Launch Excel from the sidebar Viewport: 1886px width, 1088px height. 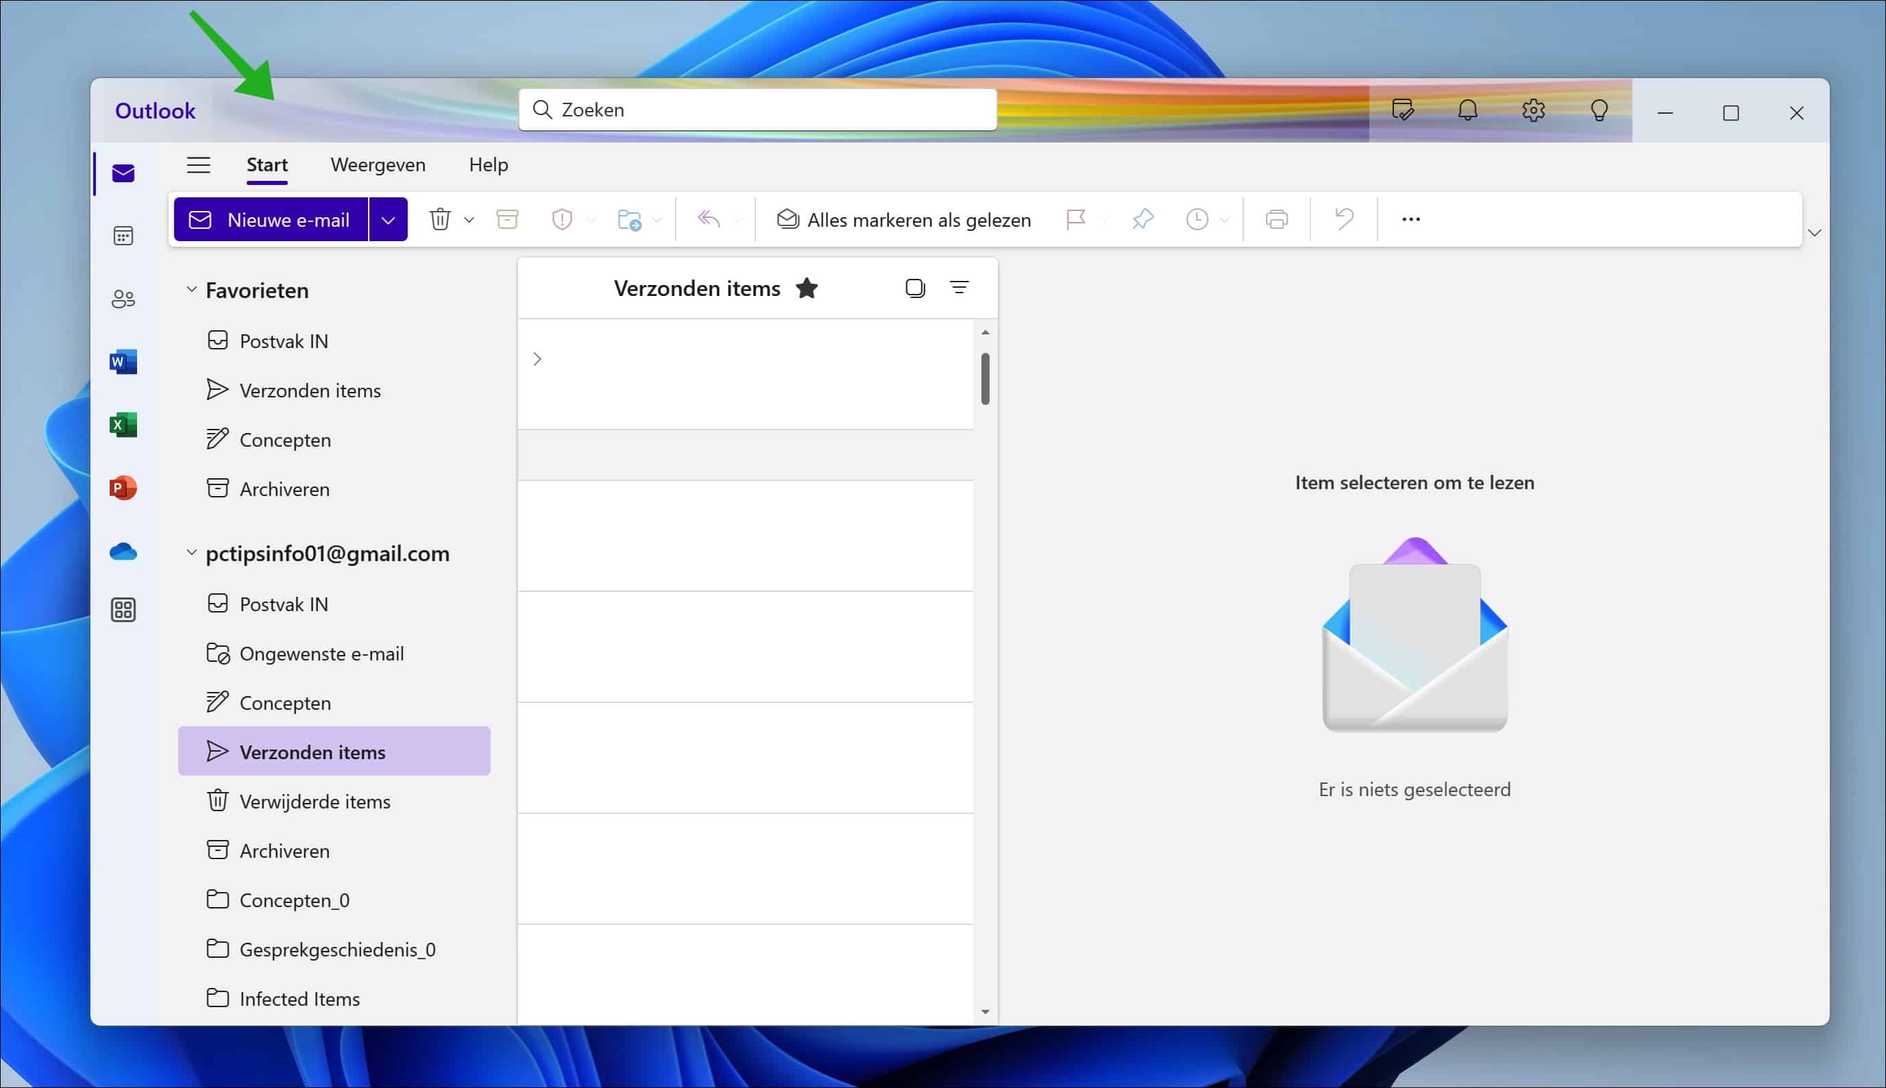(x=123, y=424)
